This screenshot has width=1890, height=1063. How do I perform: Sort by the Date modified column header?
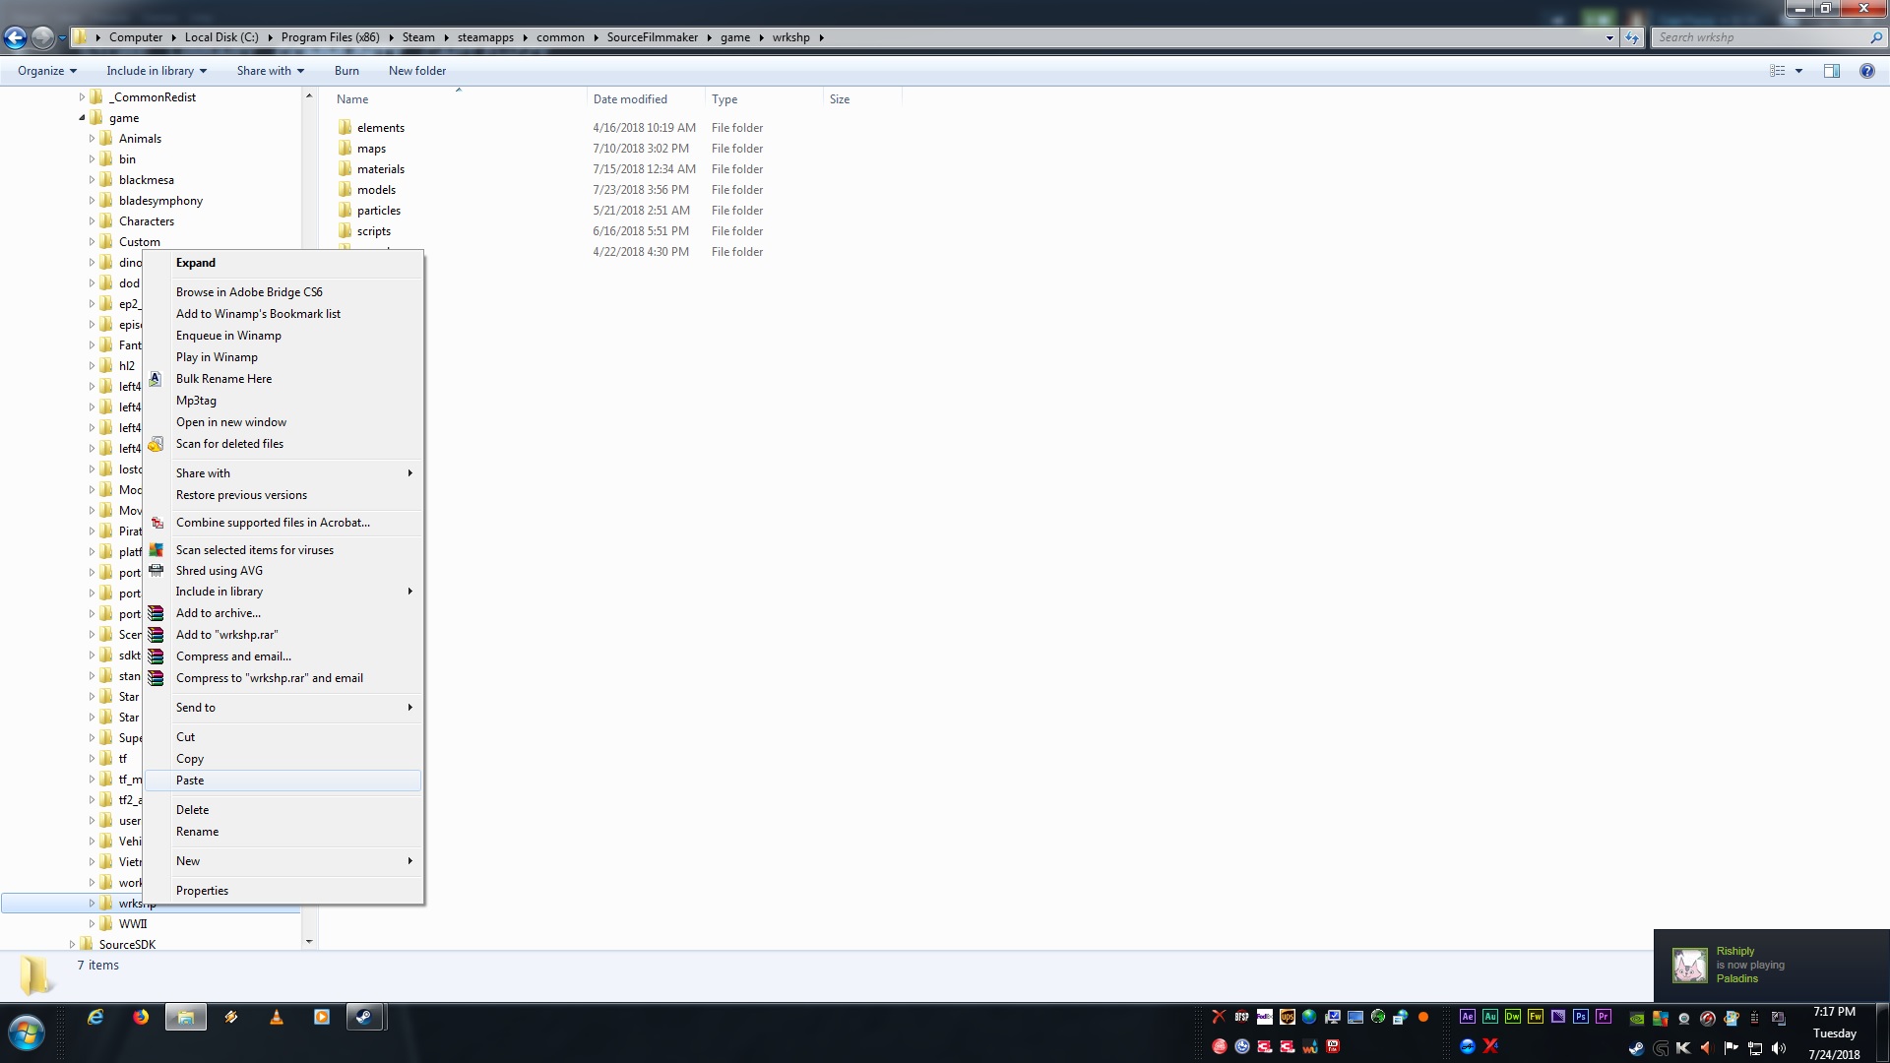(630, 99)
